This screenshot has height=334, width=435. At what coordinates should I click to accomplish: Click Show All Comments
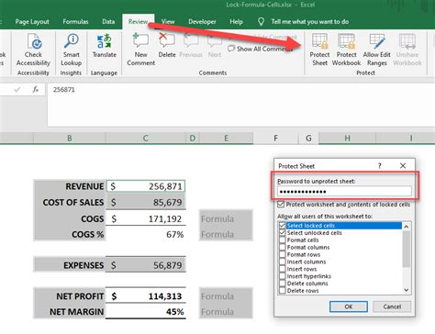(260, 49)
